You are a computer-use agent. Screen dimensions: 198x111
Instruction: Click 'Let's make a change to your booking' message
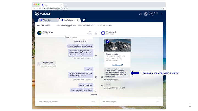tap(80, 46)
